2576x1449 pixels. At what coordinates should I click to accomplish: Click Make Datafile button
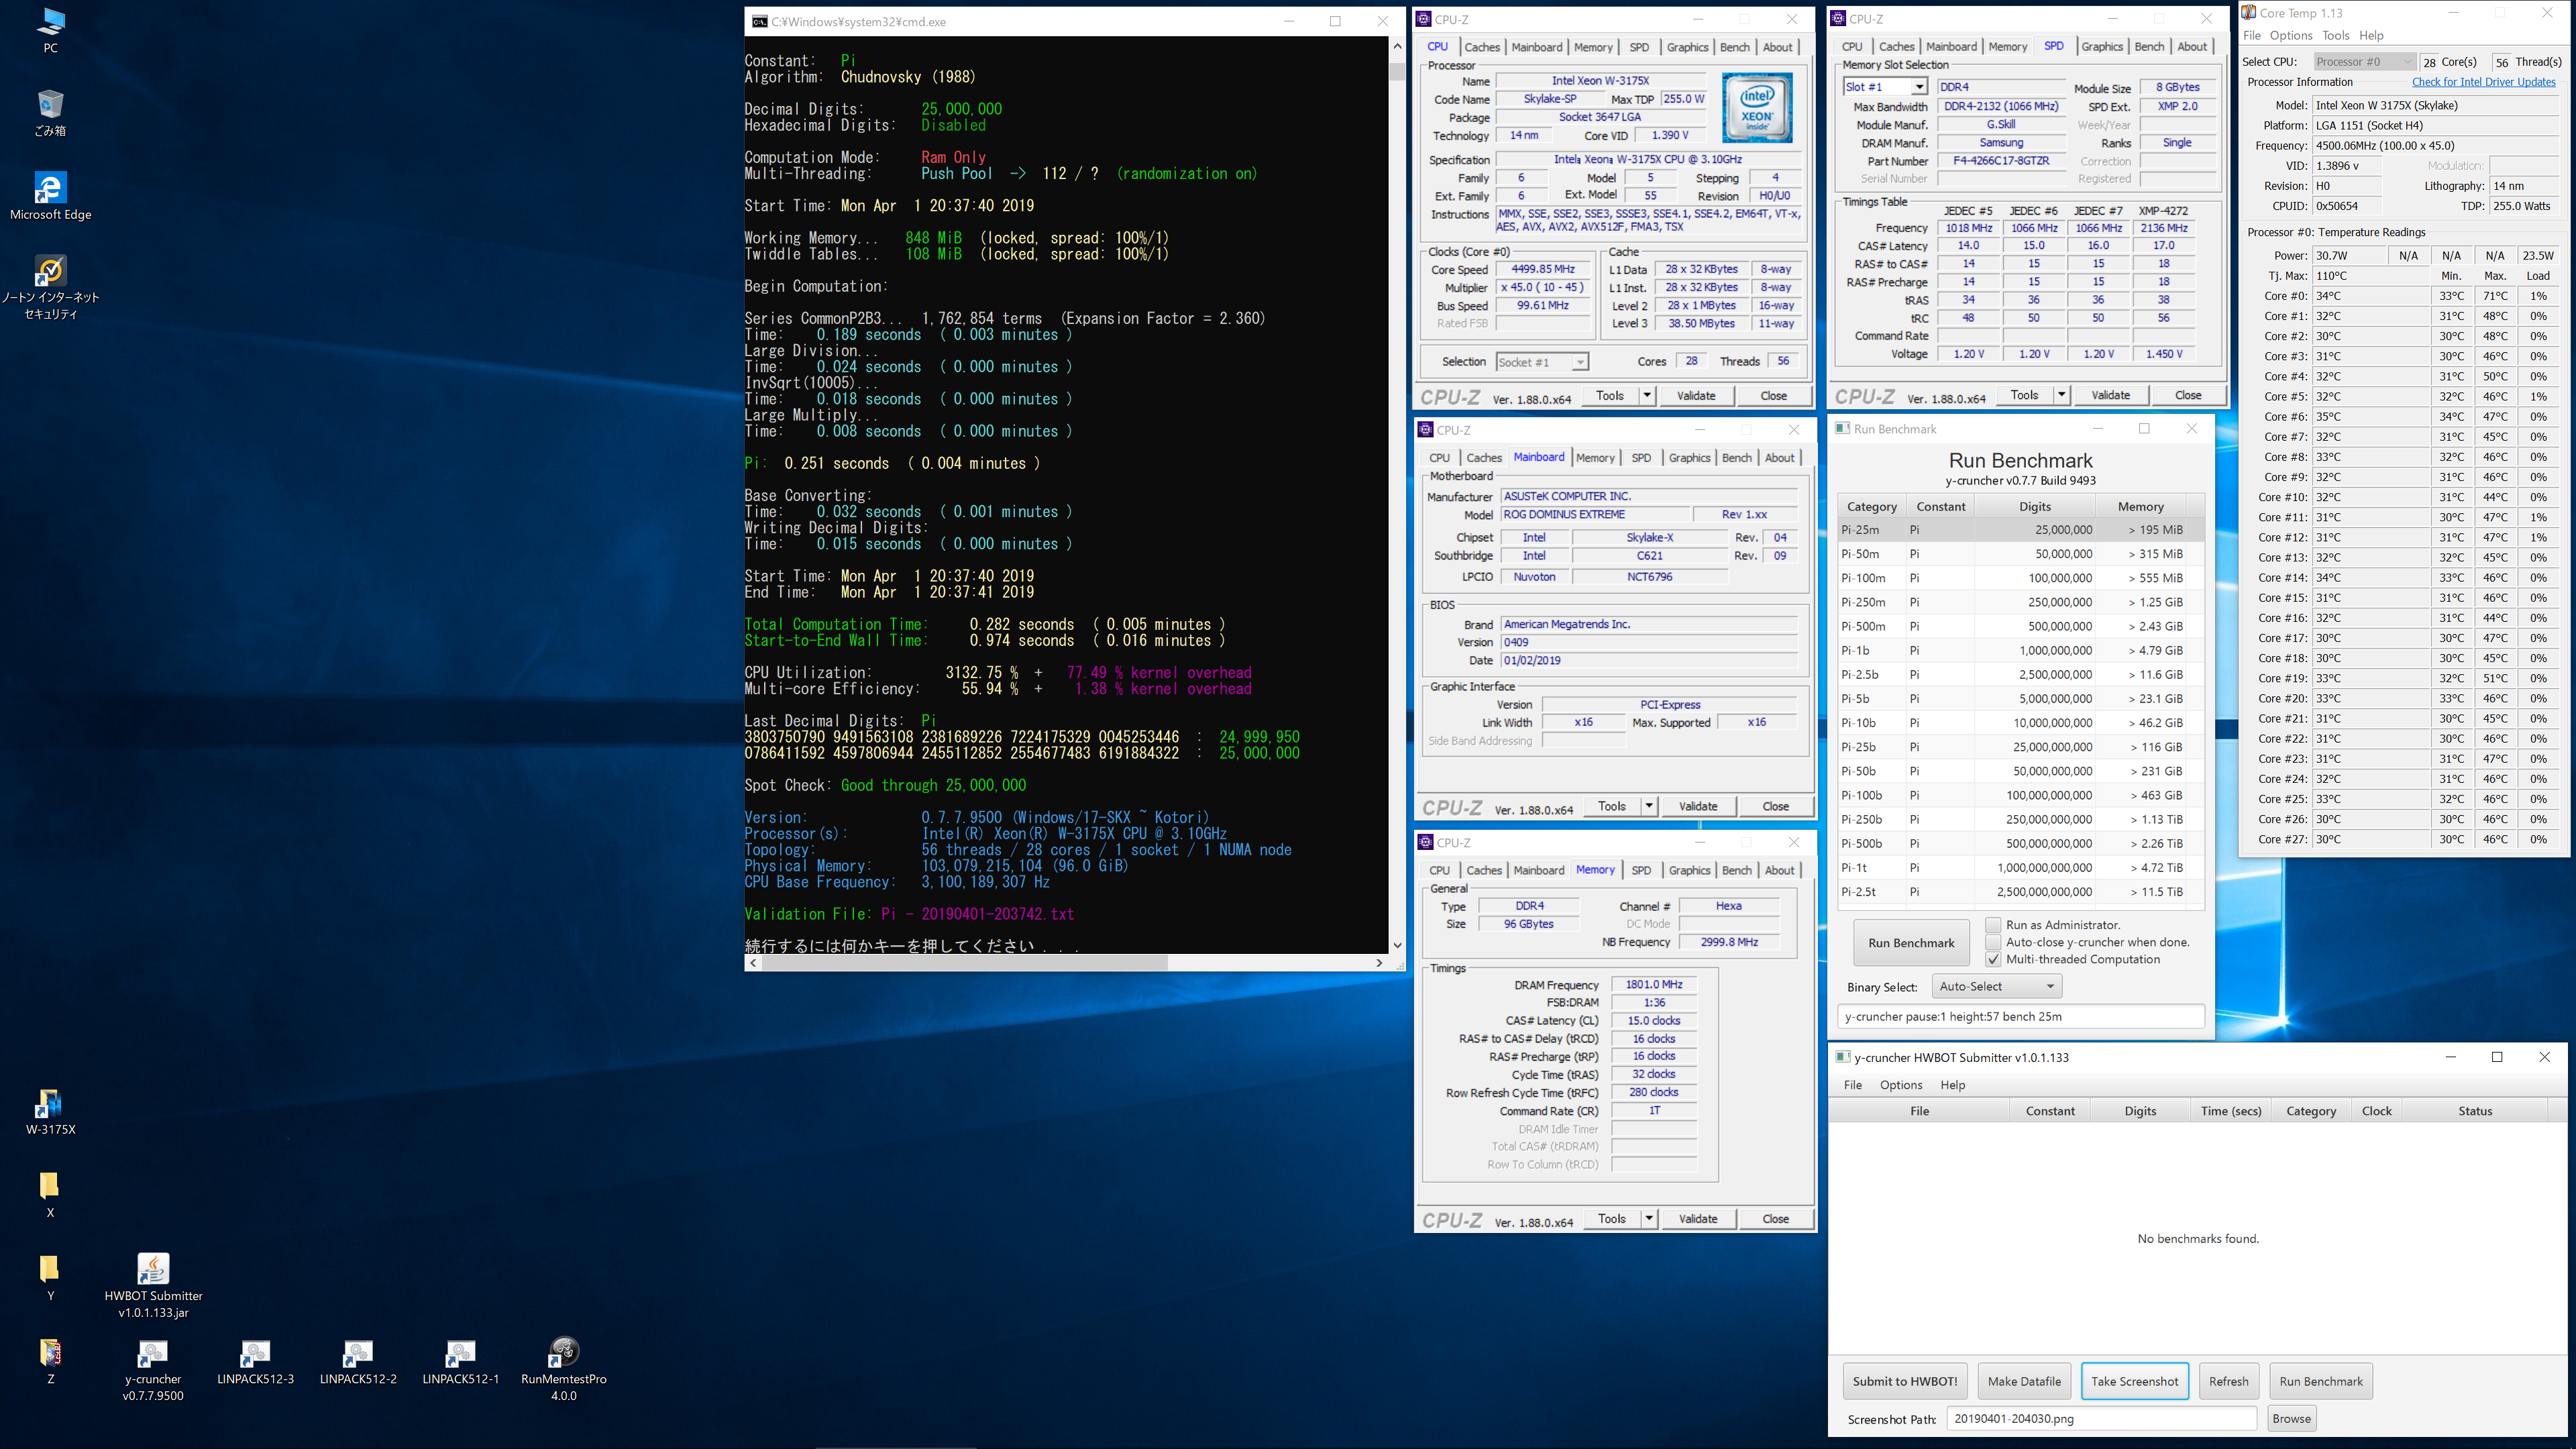pos(2024,1381)
